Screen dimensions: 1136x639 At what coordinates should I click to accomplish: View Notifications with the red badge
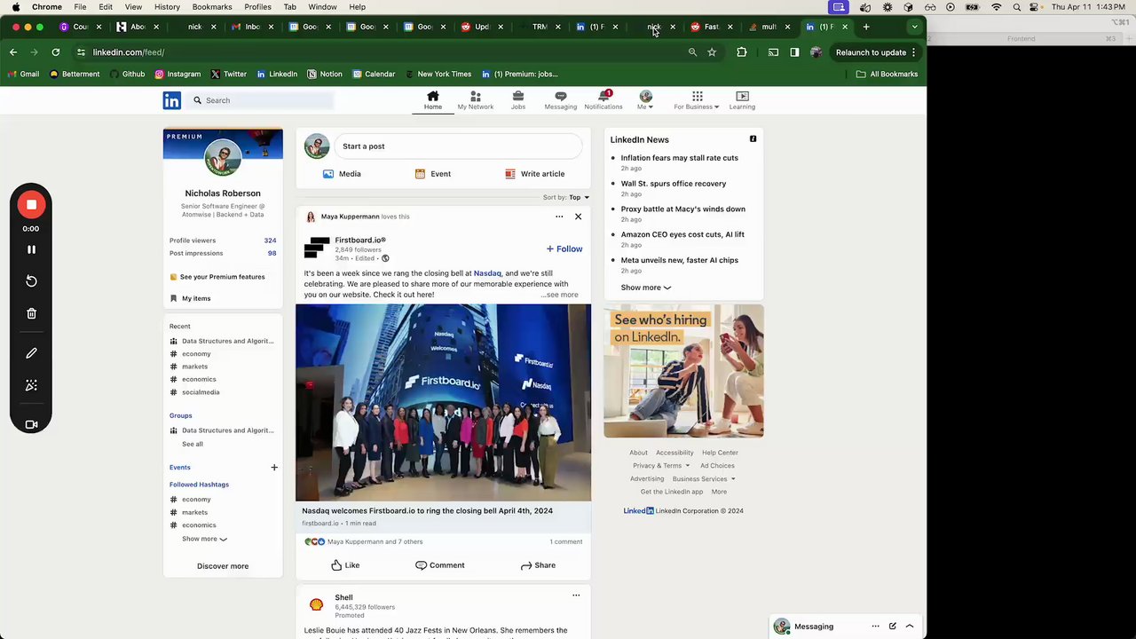(x=603, y=100)
